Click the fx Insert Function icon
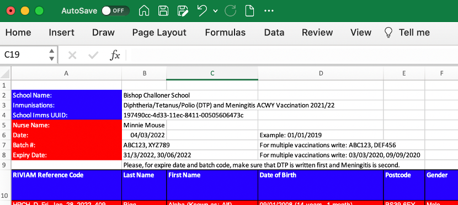Viewport: 458px width, 205px height. tap(115, 55)
